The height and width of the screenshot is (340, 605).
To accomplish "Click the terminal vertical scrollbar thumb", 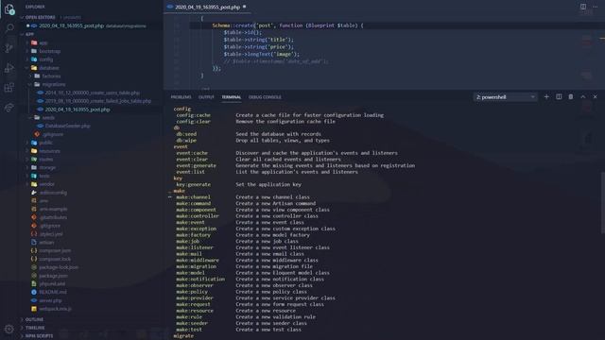I will [x=603, y=202].
